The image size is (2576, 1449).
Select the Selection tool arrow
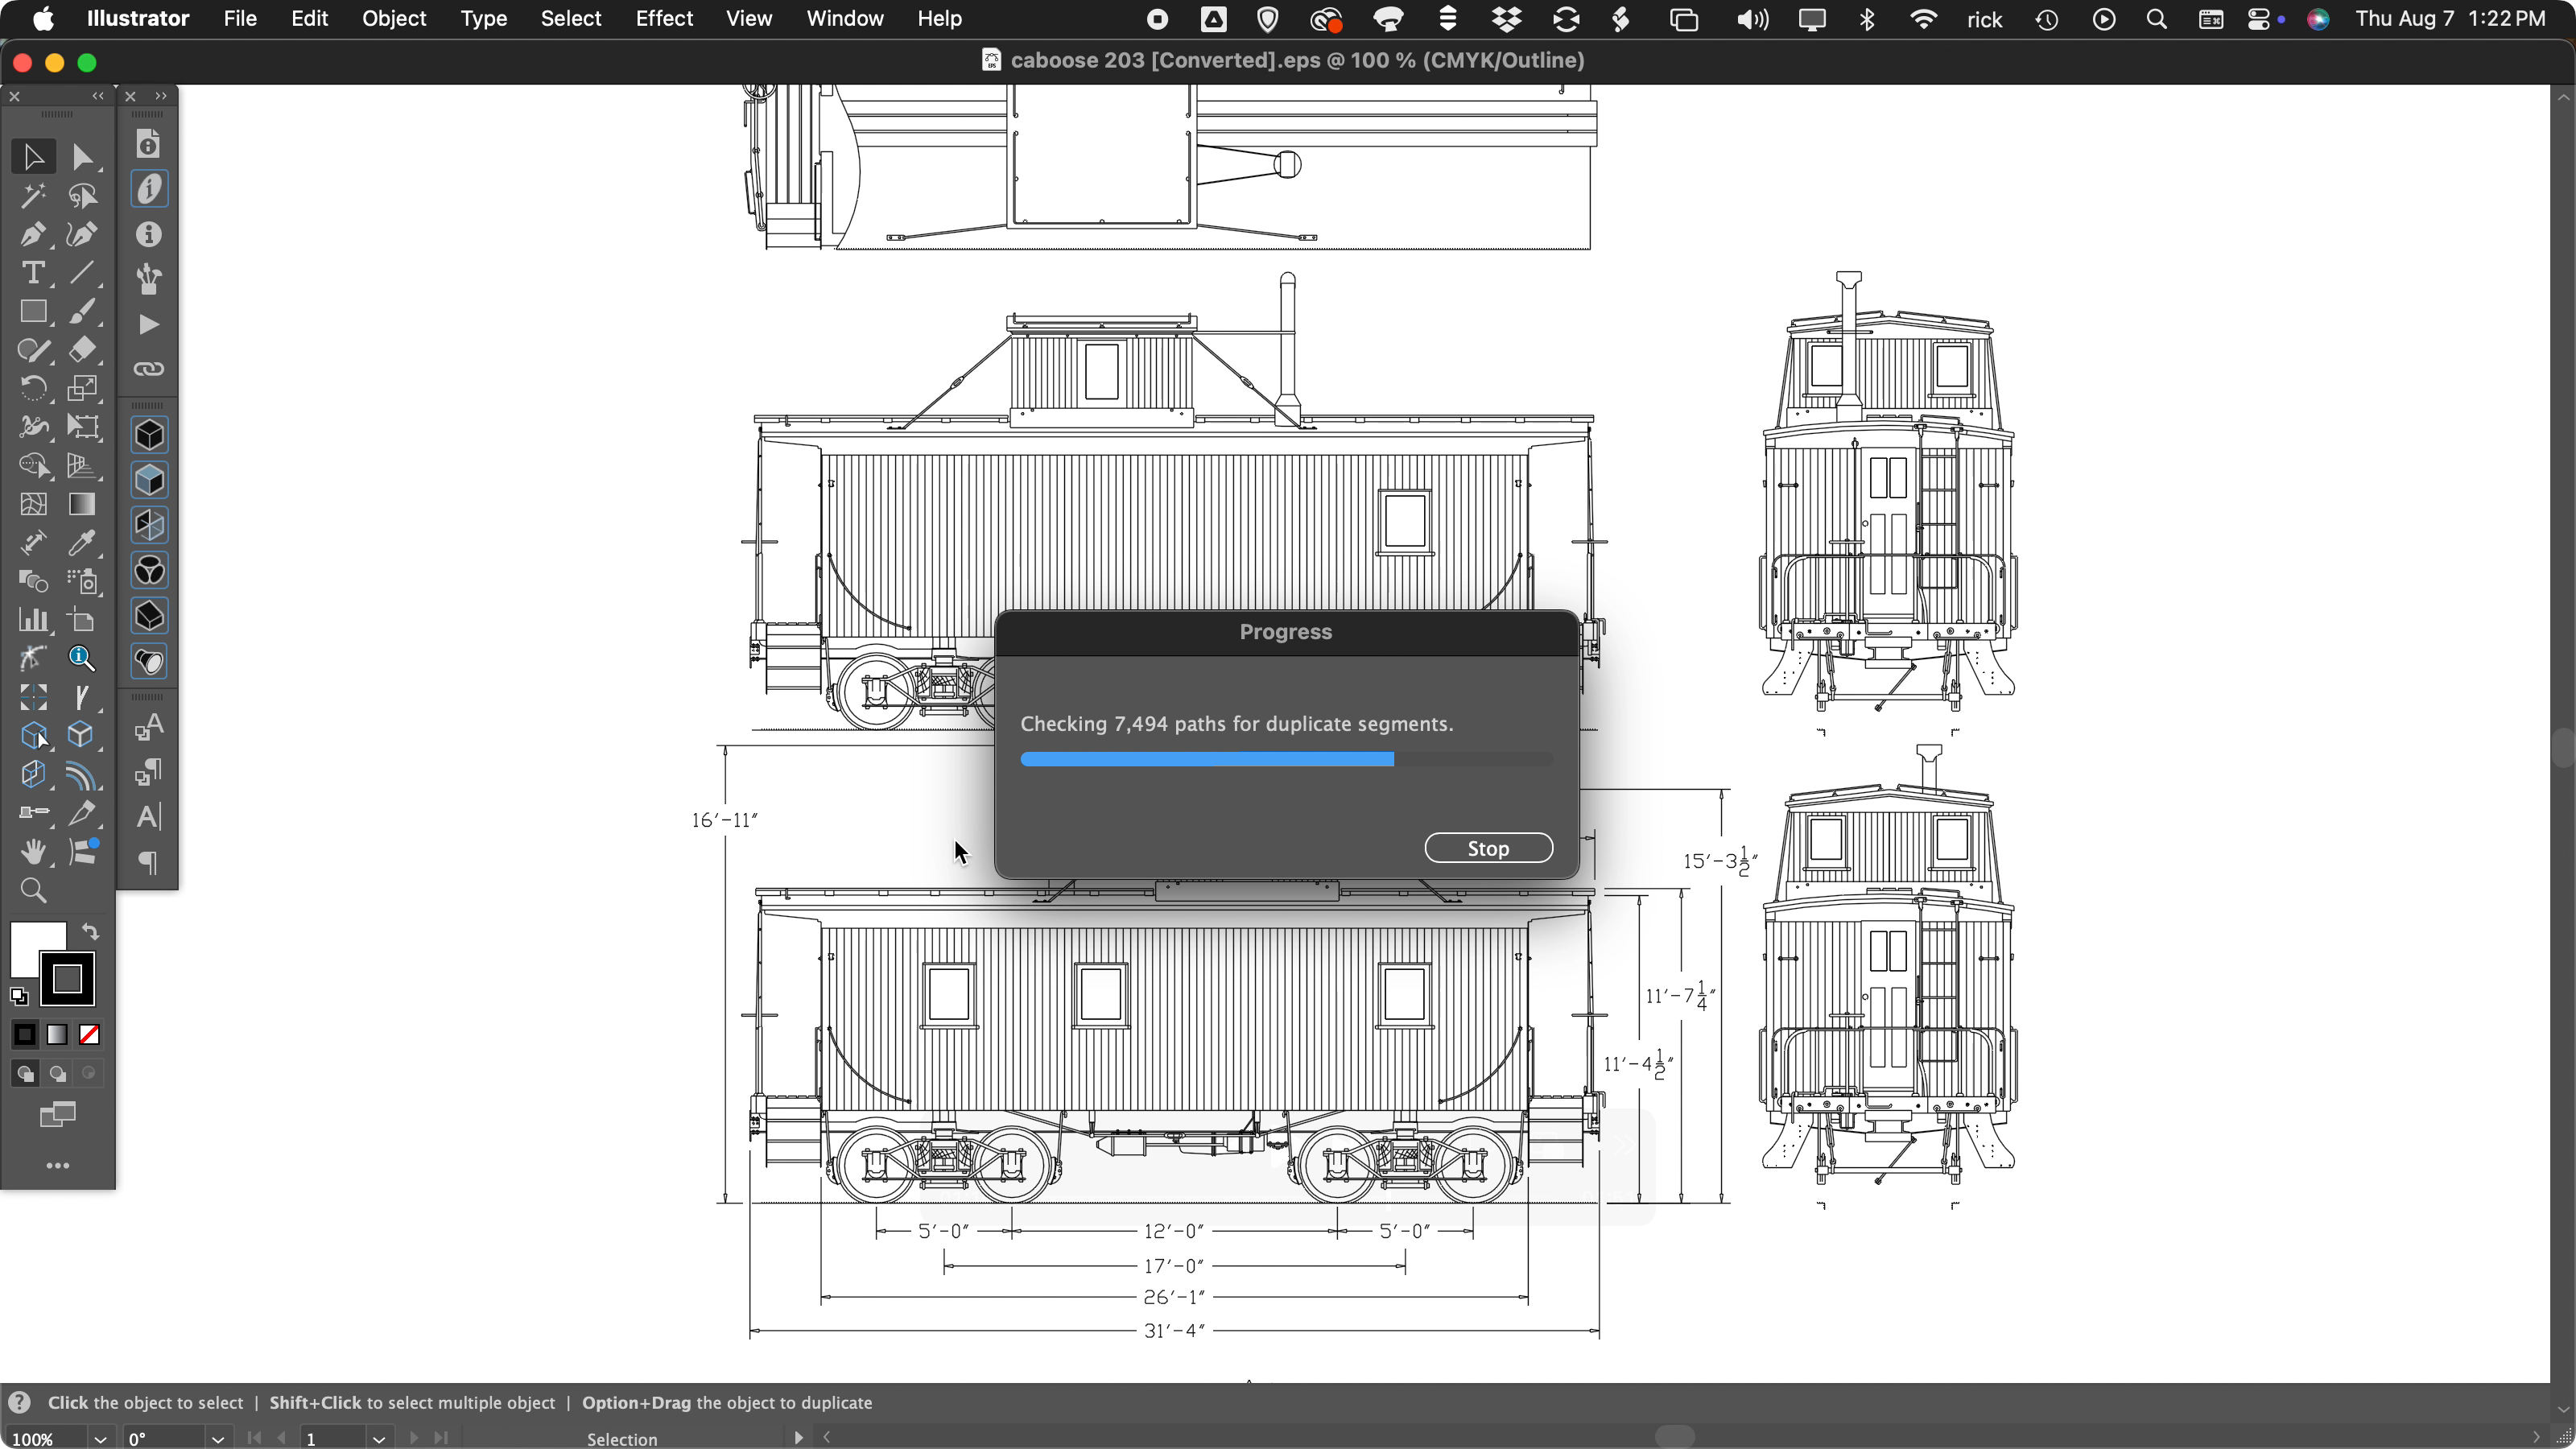(33, 157)
